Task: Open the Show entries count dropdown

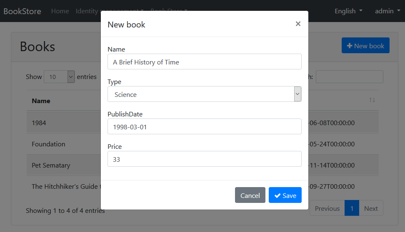Action: [59, 77]
